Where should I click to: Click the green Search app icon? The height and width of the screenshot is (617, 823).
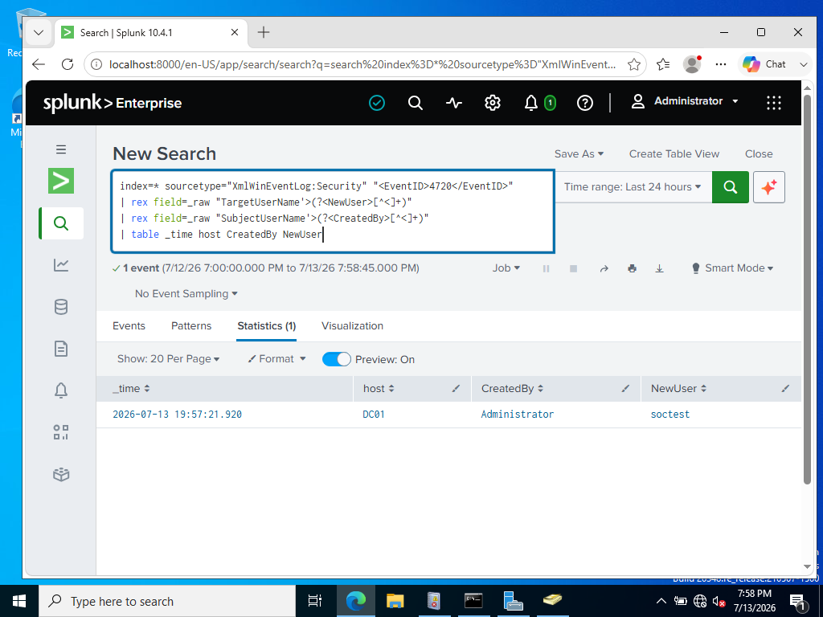tap(61, 181)
